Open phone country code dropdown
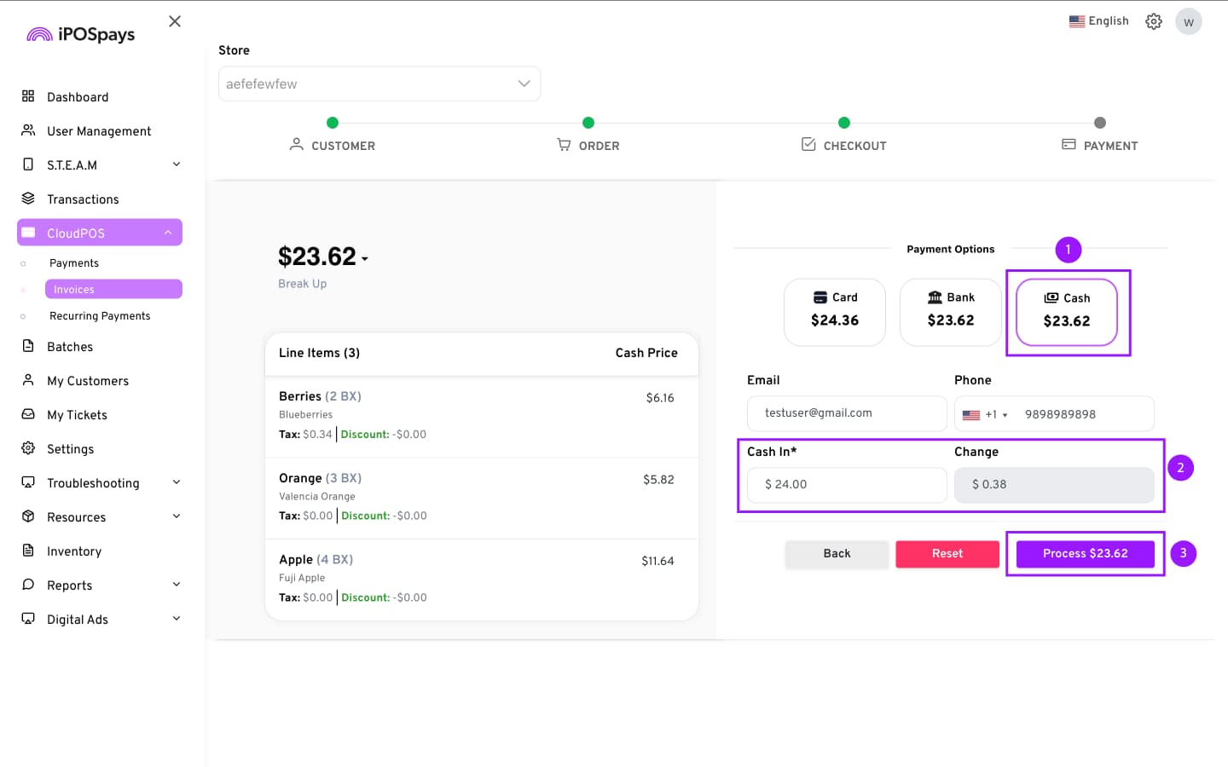The width and height of the screenshot is (1228, 767). (984, 415)
